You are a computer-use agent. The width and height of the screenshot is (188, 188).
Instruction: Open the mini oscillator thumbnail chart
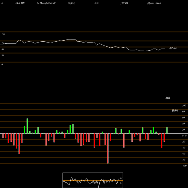(x=93, y=180)
